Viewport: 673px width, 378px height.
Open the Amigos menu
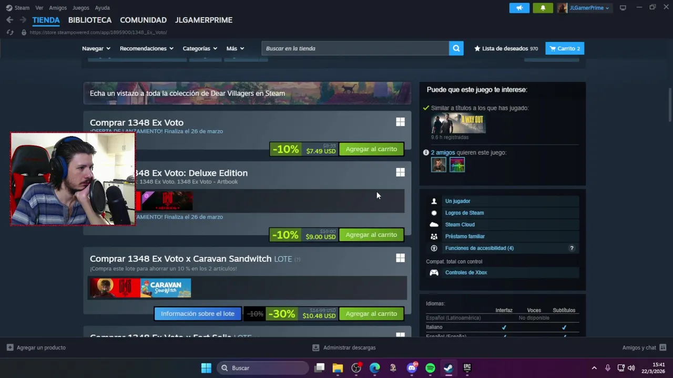58,8
